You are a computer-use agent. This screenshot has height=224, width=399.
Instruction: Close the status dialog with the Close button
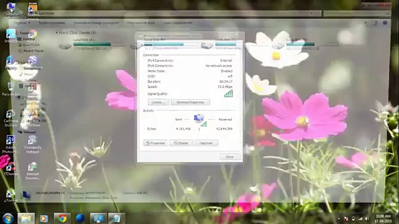coord(230,157)
